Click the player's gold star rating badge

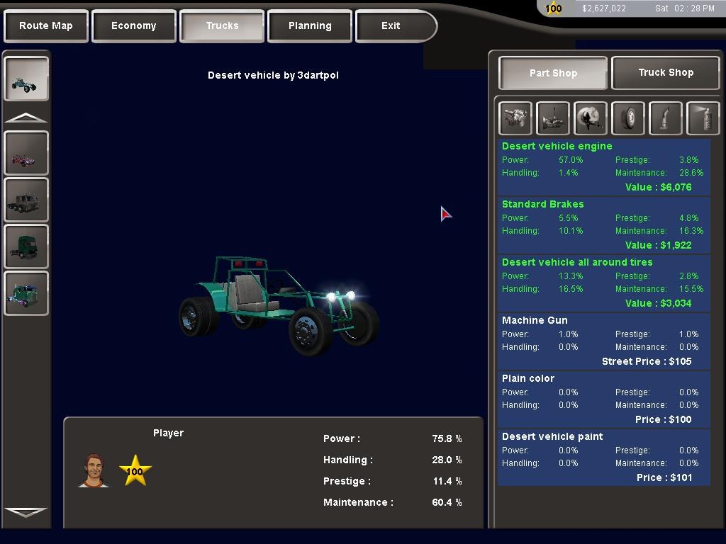click(x=135, y=470)
